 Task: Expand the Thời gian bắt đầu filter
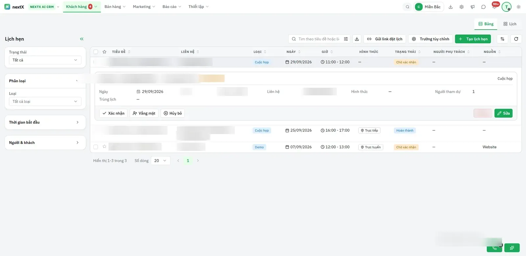(45, 122)
